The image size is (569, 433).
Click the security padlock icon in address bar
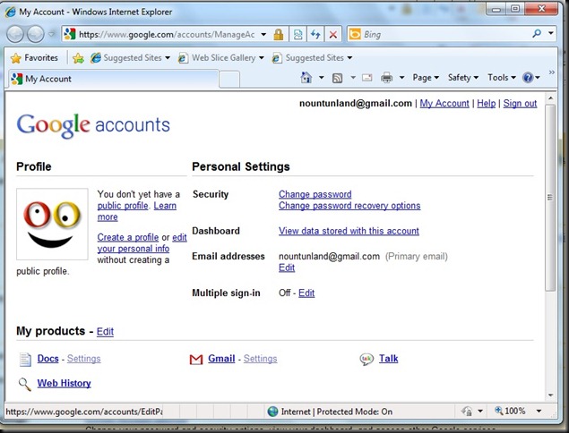[279, 34]
